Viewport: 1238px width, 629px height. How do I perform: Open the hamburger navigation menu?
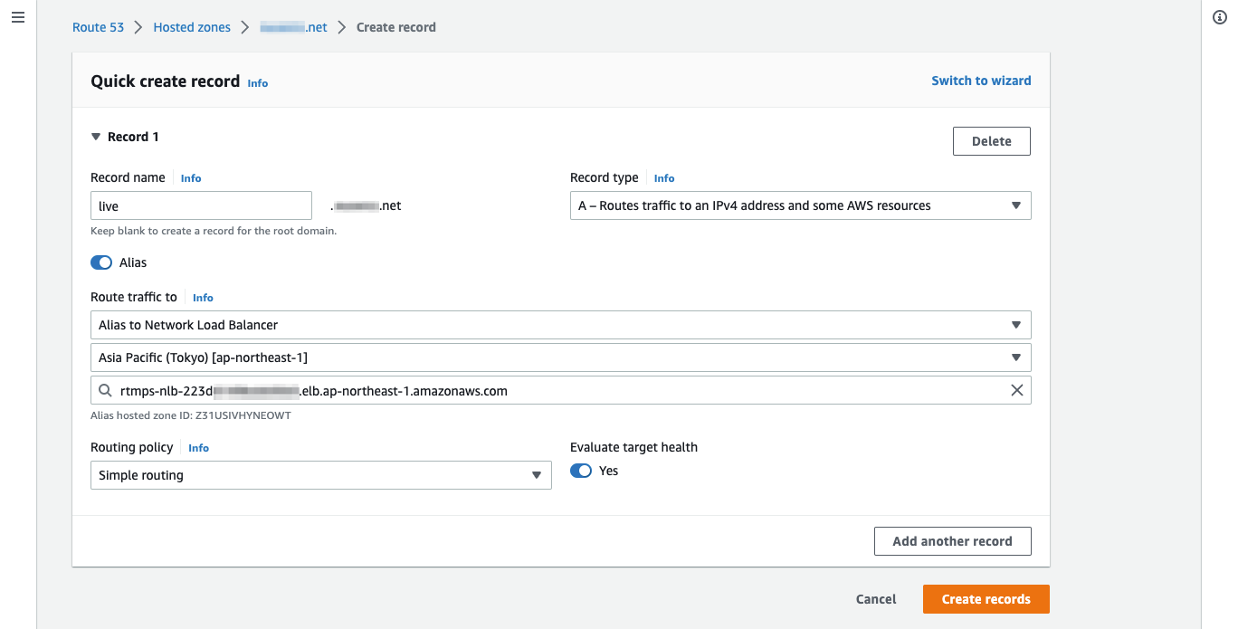(18, 18)
